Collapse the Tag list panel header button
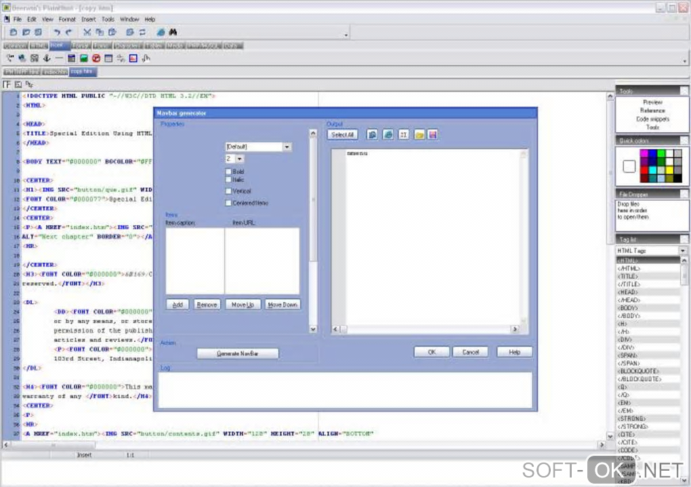This screenshot has height=487, width=691. pos(684,239)
